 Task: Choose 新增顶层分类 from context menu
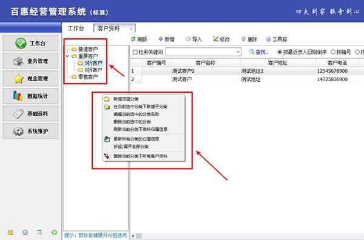[144, 99]
